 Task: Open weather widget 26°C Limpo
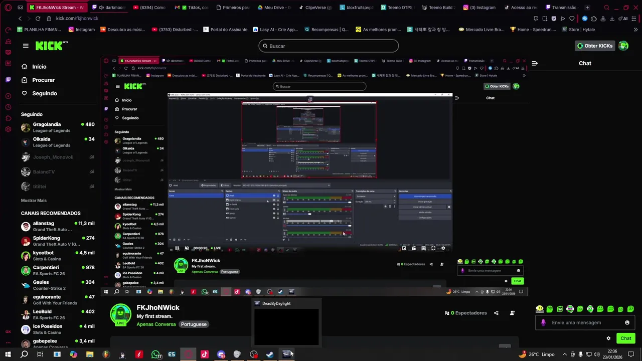coord(537,354)
